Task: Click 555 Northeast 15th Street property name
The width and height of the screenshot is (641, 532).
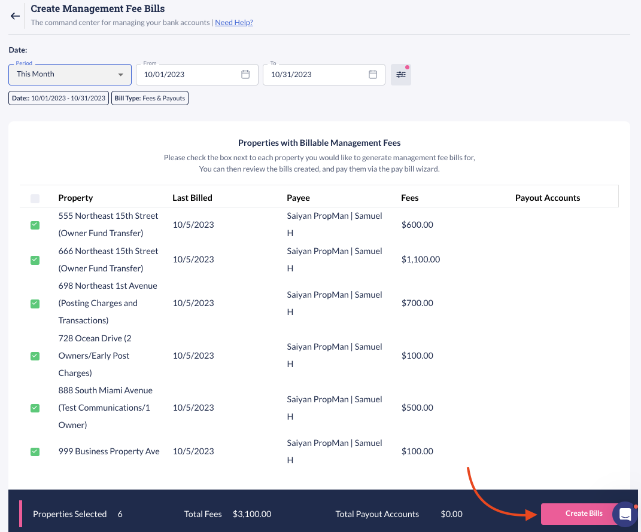Action: [x=108, y=224]
